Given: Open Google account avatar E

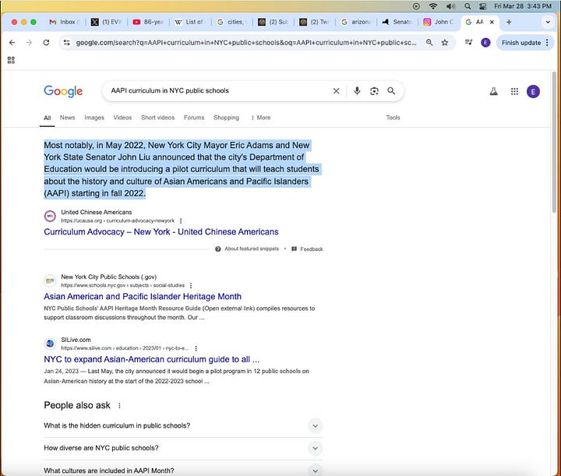Looking at the screenshot, I should (x=533, y=92).
